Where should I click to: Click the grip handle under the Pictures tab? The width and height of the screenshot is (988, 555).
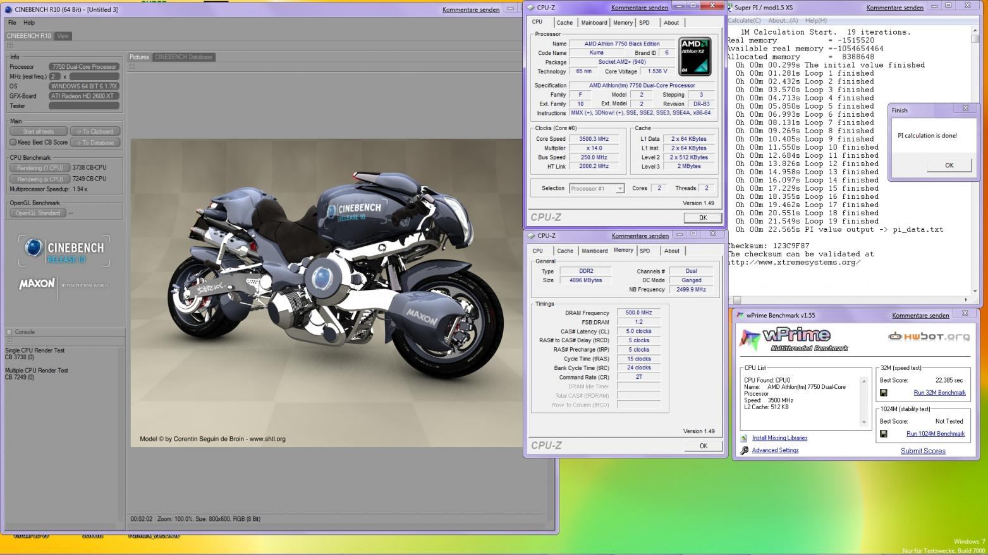tap(133, 66)
